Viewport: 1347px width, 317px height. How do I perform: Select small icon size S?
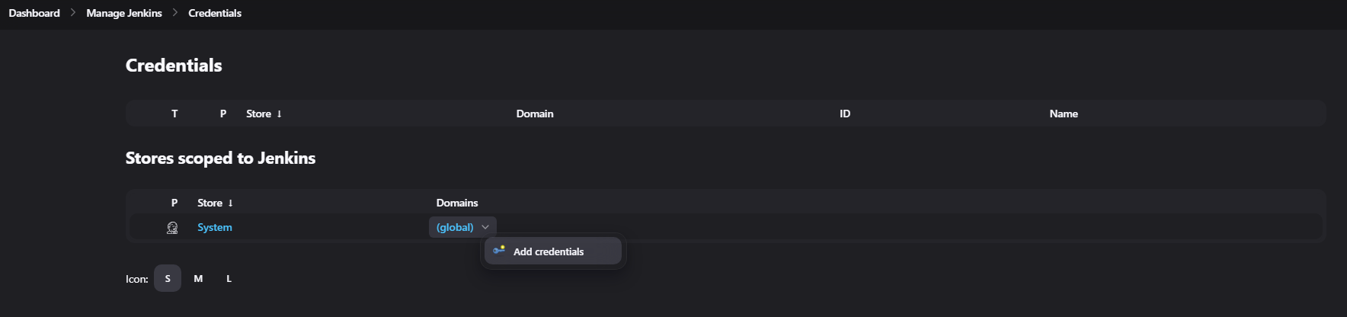(168, 278)
